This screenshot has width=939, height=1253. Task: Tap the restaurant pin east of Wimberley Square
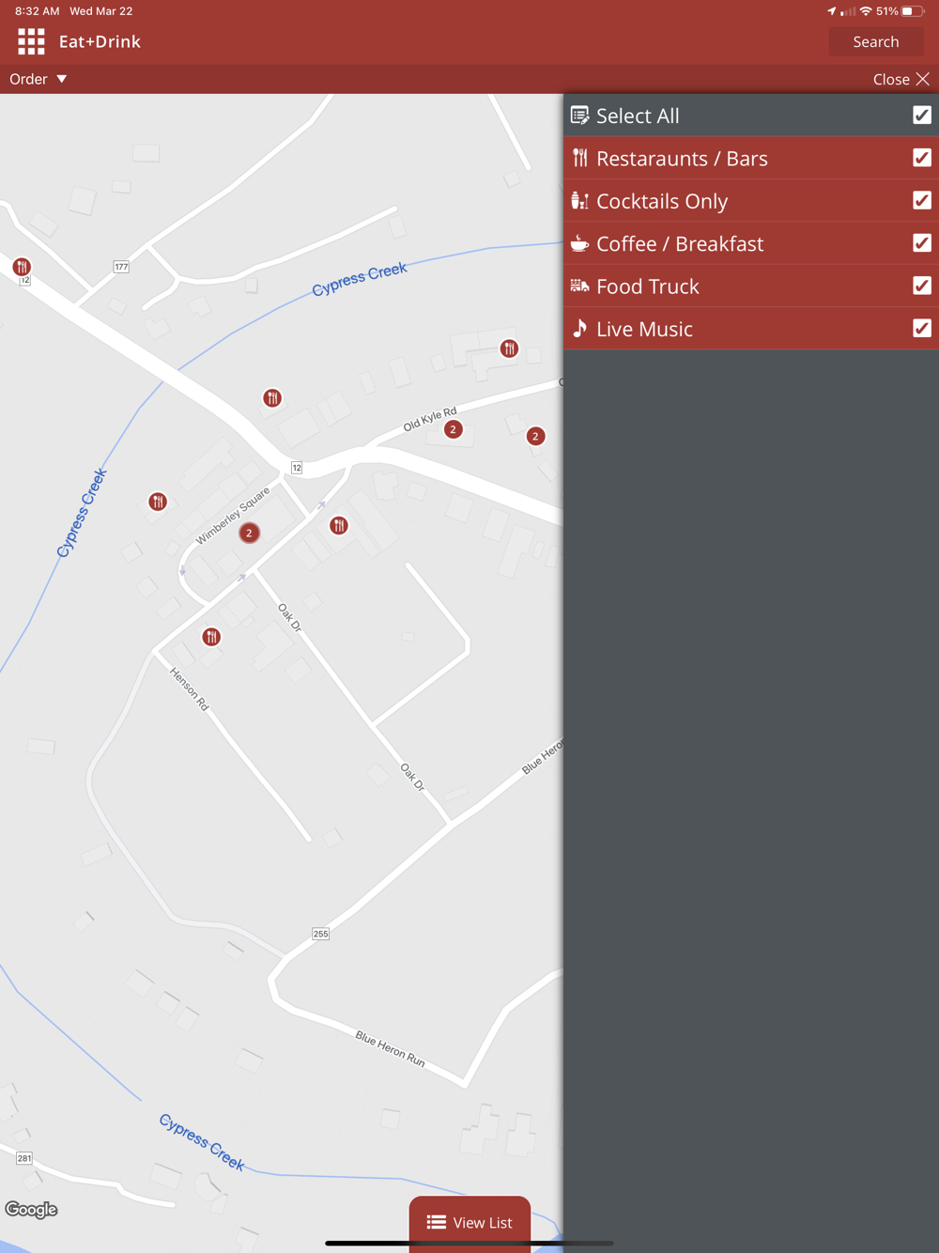pyautogui.click(x=339, y=525)
